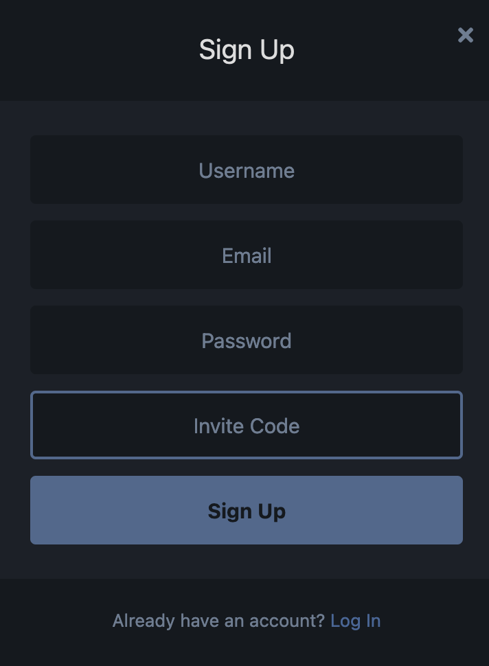Click the Username placeholder text
The height and width of the screenshot is (666, 489).
[x=247, y=171]
